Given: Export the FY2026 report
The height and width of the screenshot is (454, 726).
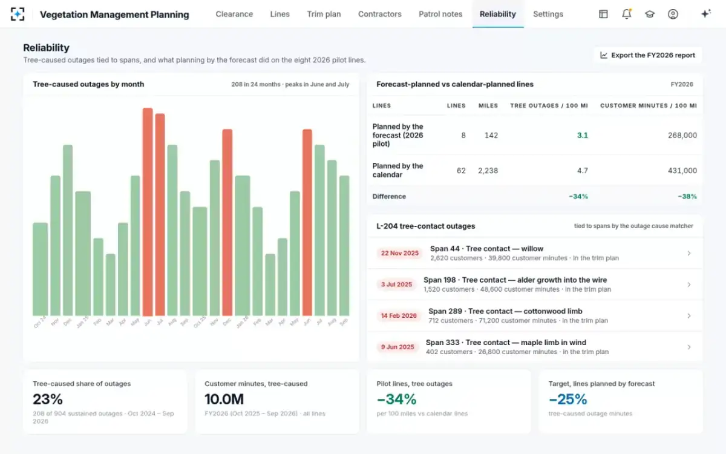Looking at the screenshot, I should (647, 55).
